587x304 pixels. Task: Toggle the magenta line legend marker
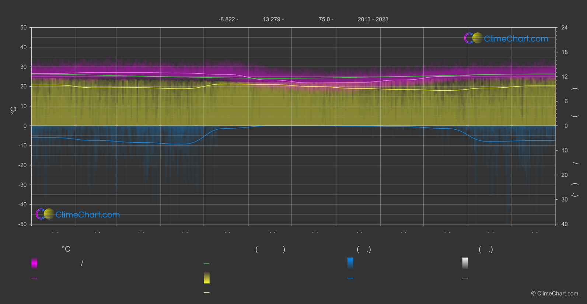point(34,278)
